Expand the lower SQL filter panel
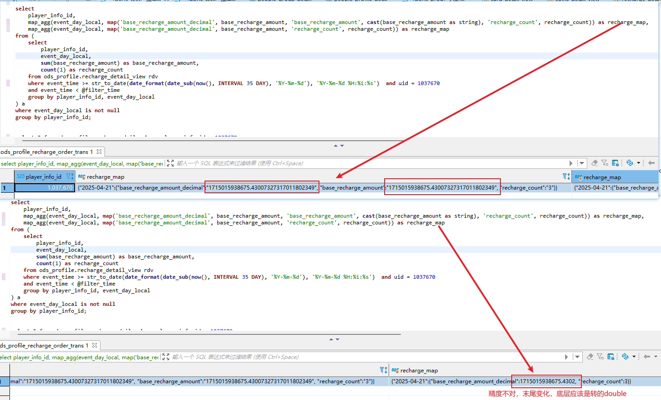 (166, 357)
